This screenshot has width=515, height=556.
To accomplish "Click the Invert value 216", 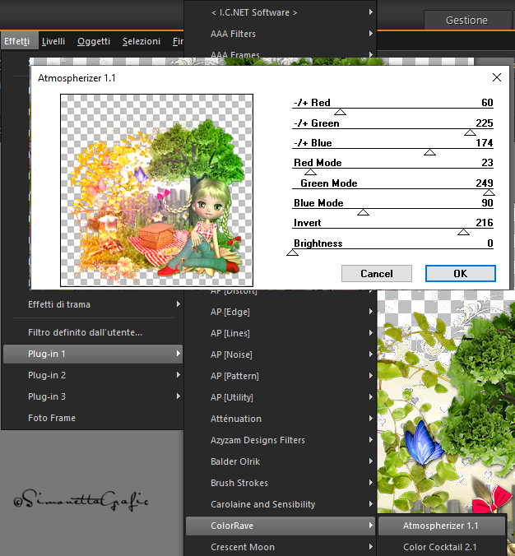I will pos(484,223).
